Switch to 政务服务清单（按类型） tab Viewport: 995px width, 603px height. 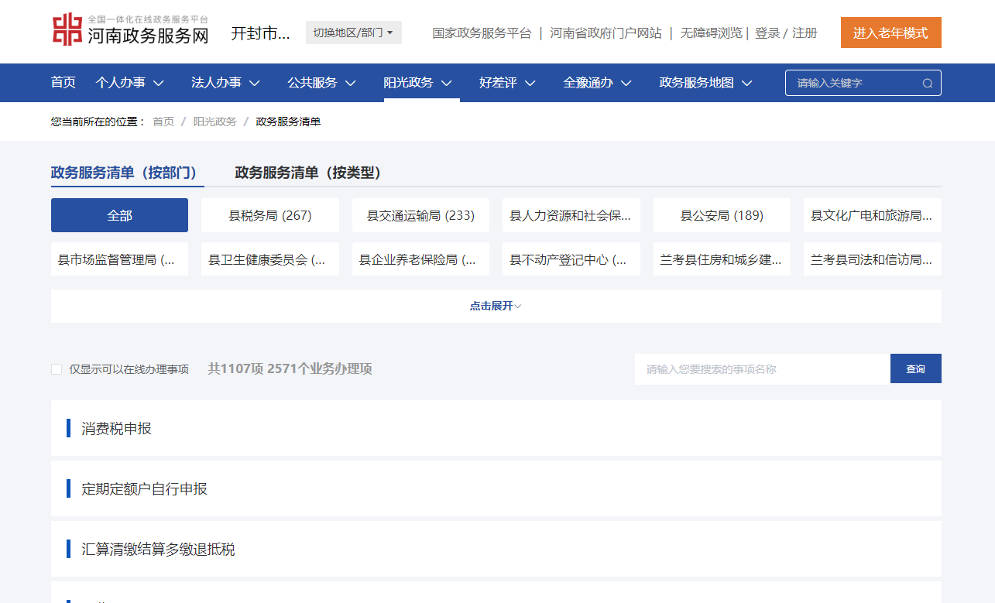click(307, 173)
